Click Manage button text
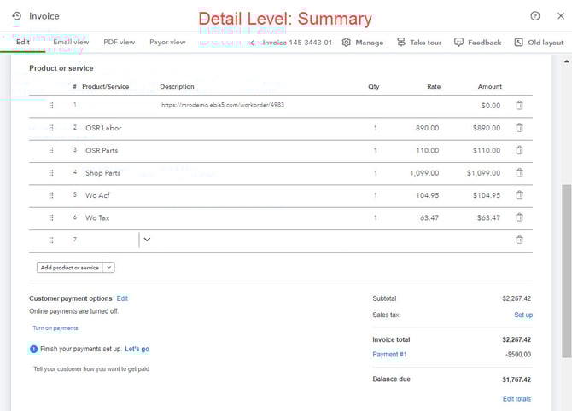Image resolution: width=572 pixels, height=411 pixels. tap(369, 43)
